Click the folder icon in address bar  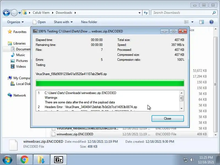[25, 13]
